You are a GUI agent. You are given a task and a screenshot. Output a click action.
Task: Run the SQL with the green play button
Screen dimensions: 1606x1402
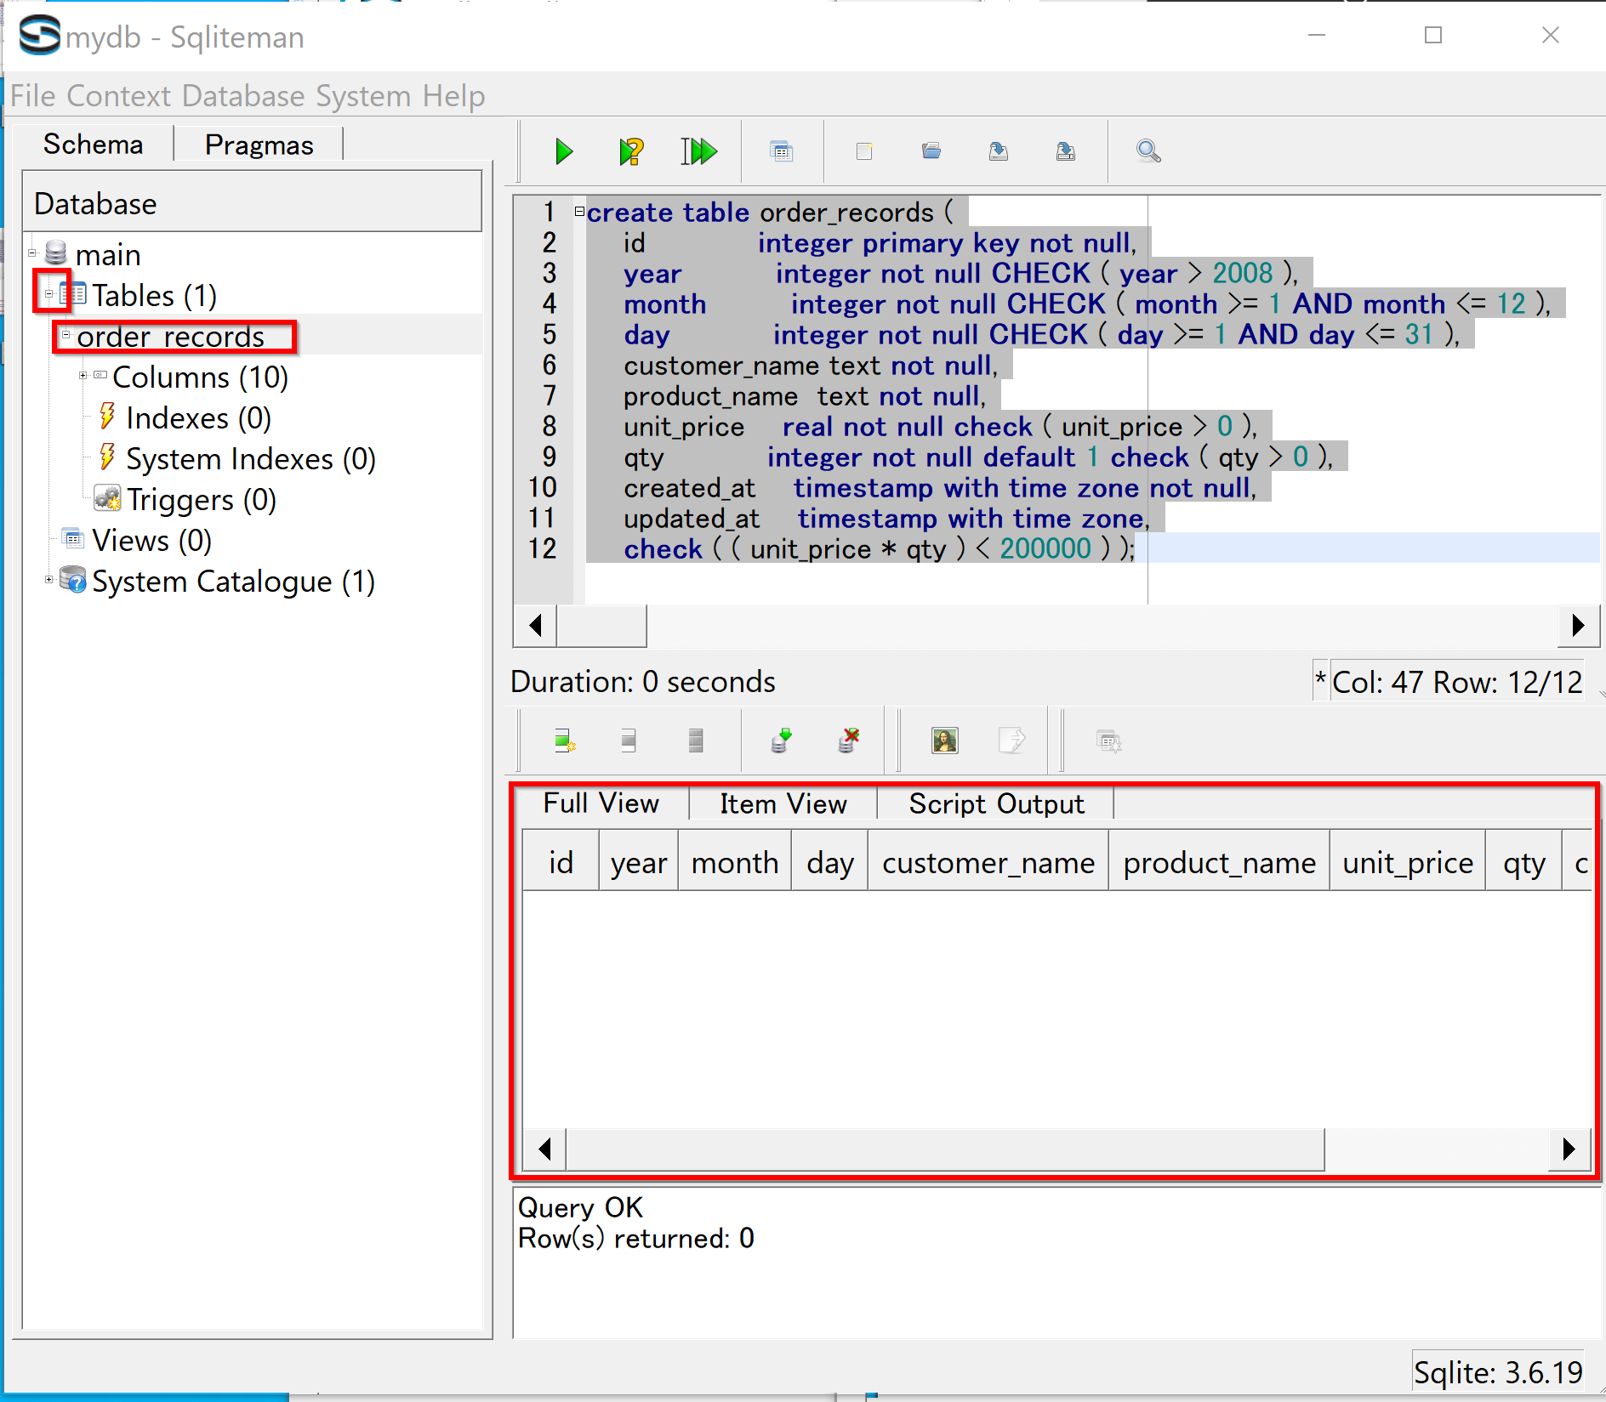pos(563,152)
